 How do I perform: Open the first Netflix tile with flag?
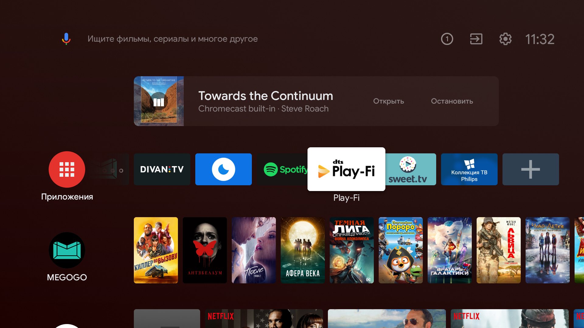point(264,319)
